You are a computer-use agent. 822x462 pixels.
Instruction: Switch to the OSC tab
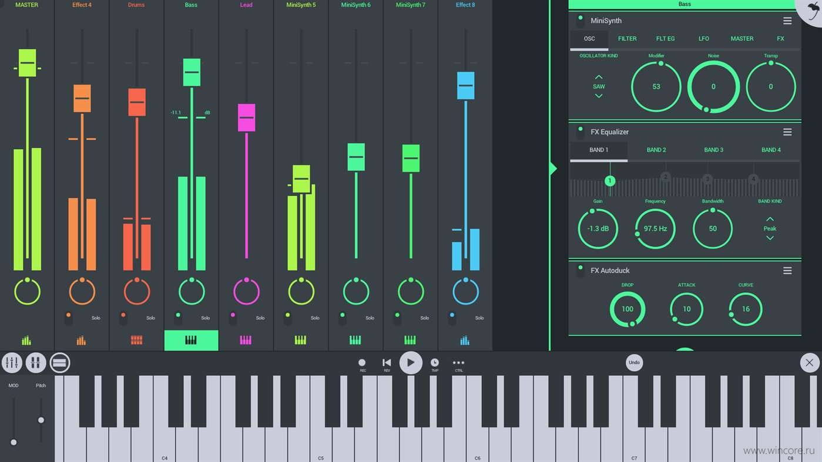[589, 39]
